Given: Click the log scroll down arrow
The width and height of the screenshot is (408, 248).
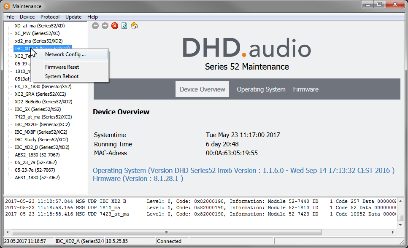Looking at the screenshot, I should click(400, 225).
